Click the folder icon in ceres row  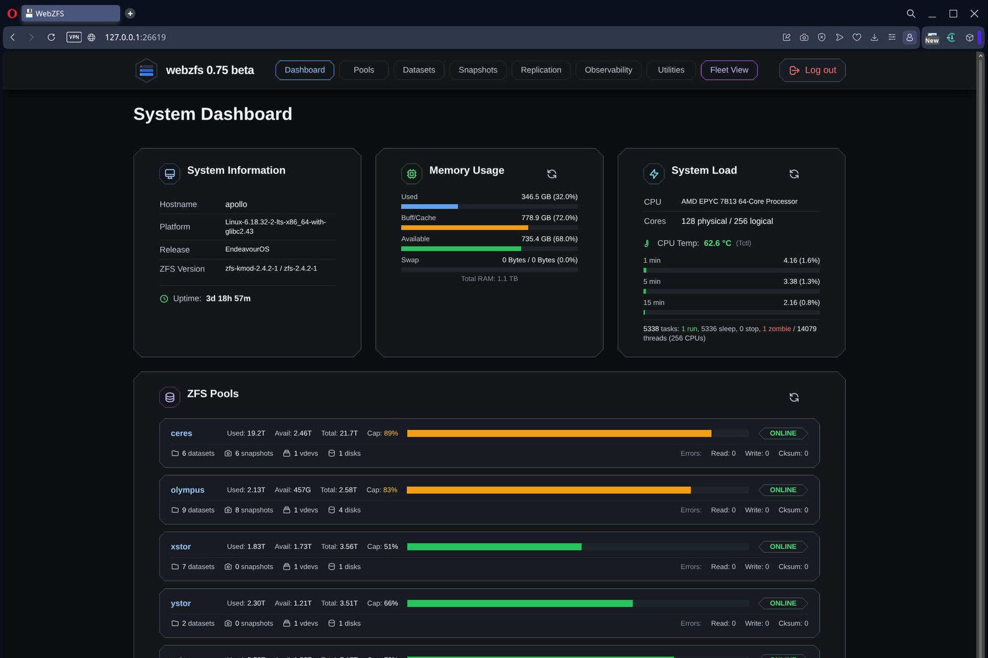coord(175,453)
